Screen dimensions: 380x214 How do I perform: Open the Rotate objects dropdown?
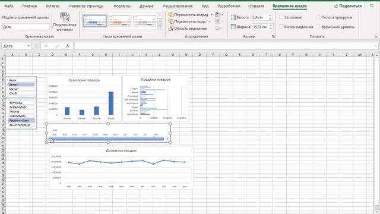click(x=219, y=29)
